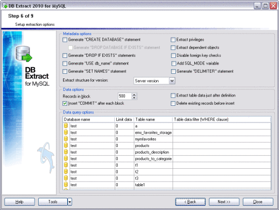Click the database icon in the 'a' table row
This screenshot has height=210, width=279.
pyautogui.click(x=66, y=126)
